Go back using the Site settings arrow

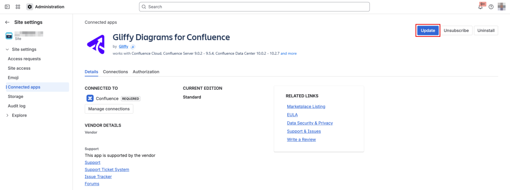coord(7,22)
